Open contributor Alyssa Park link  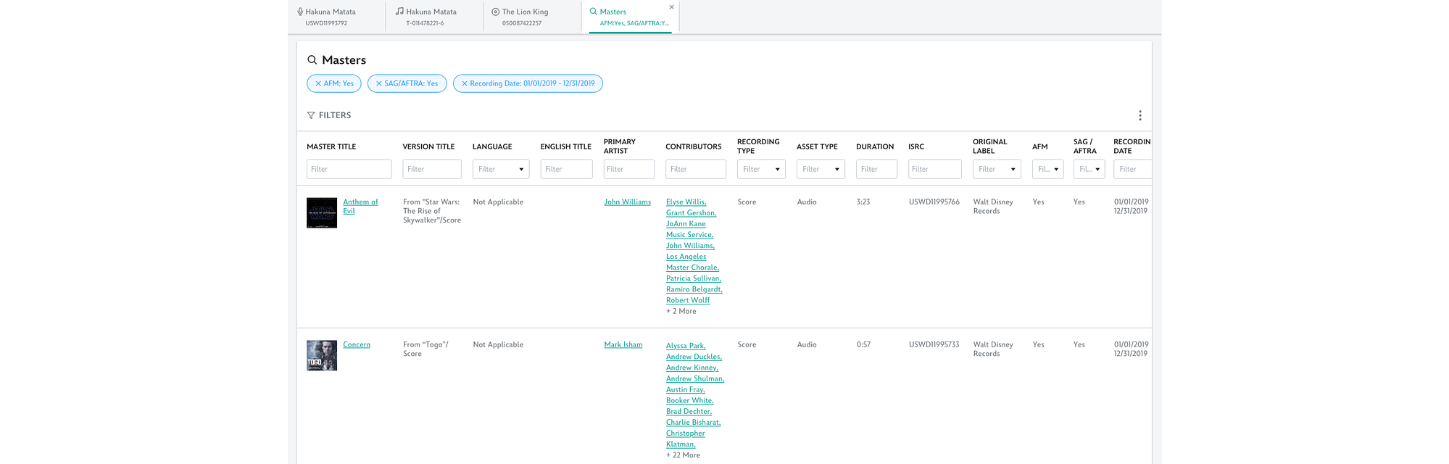coord(686,346)
